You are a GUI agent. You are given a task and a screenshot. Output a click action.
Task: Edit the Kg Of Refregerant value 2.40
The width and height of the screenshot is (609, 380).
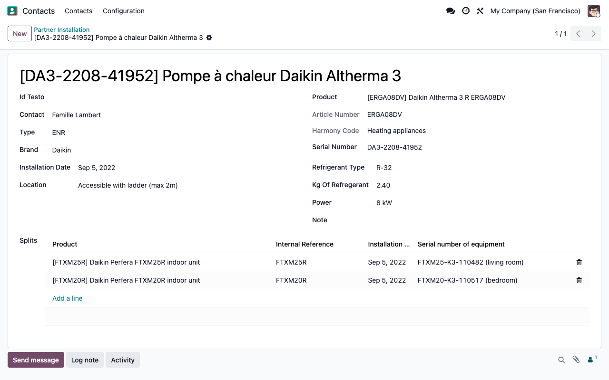[x=483, y=185]
